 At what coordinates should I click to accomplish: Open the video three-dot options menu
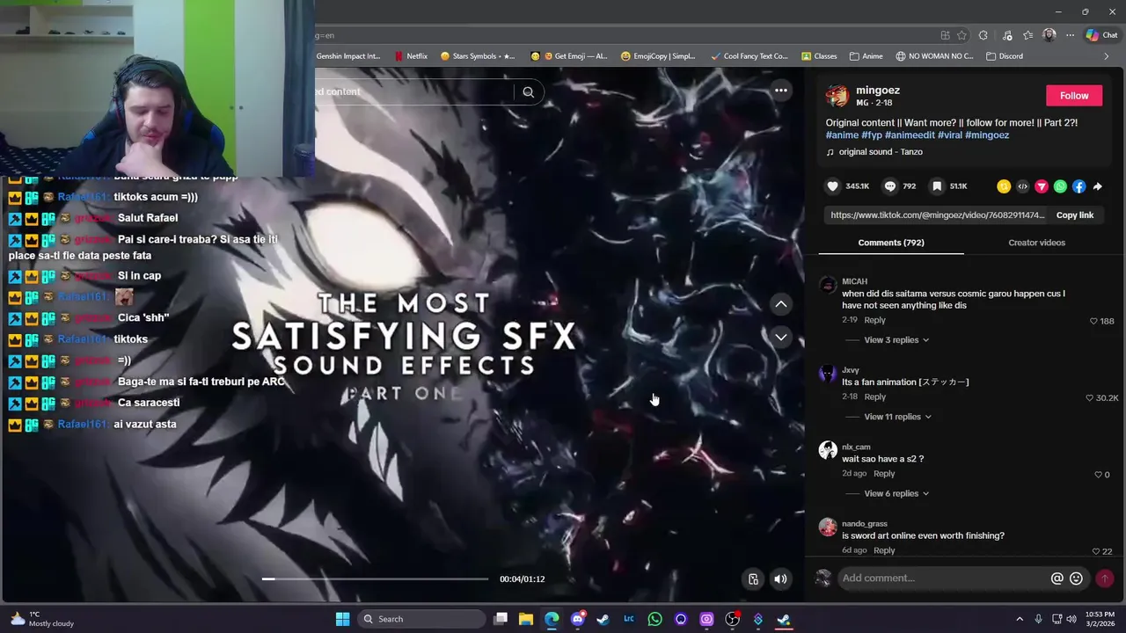(781, 91)
